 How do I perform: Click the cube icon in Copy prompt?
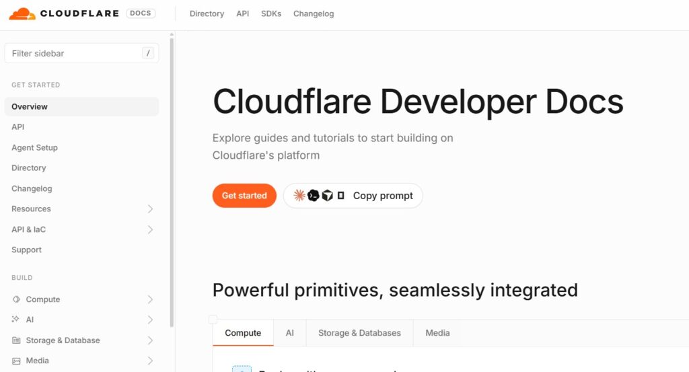[328, 196]
